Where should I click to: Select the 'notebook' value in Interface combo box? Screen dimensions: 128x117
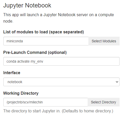tap(15, 82)
